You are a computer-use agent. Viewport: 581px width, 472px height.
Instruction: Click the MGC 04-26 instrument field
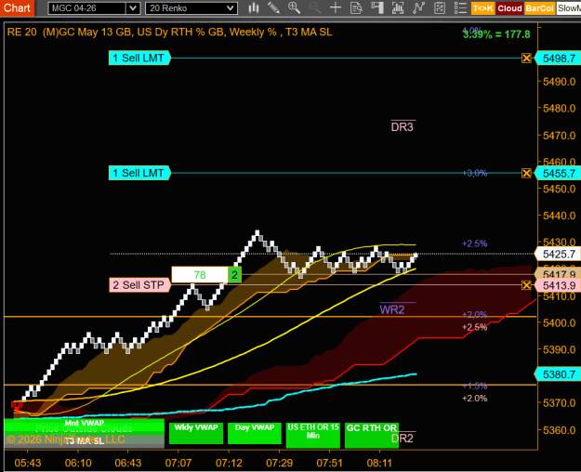(87, 8)
